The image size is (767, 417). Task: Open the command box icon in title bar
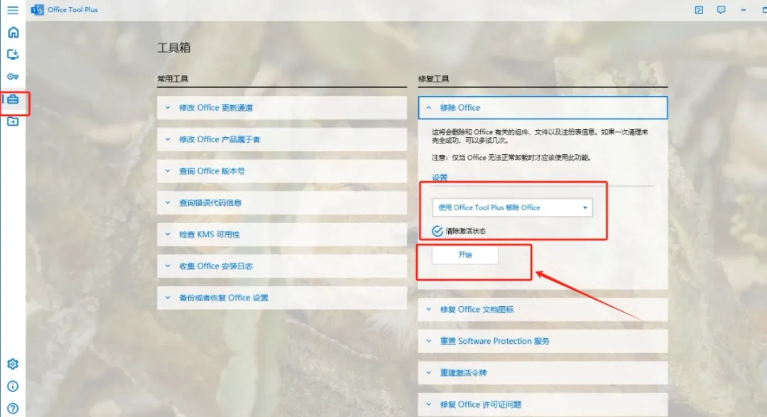699,10
